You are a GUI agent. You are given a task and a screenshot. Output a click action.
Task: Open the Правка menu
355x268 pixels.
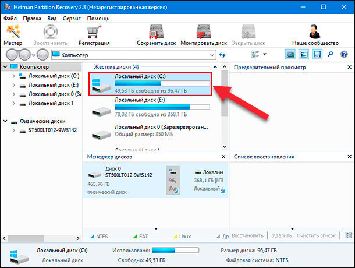(x=32, y=19)
